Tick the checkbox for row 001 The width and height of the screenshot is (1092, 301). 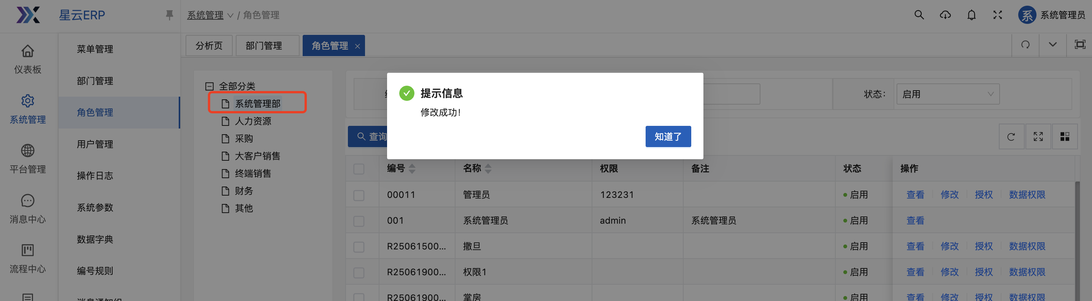359,221
